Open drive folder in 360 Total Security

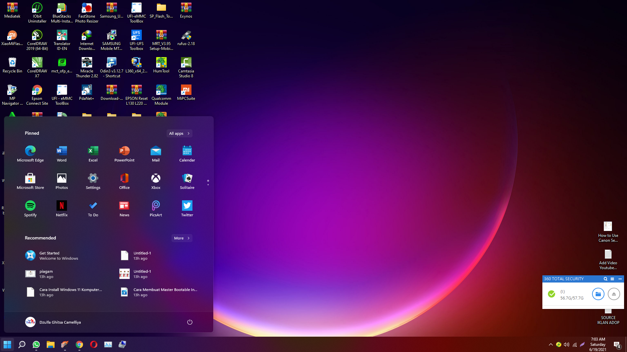(x=598, y=294)
